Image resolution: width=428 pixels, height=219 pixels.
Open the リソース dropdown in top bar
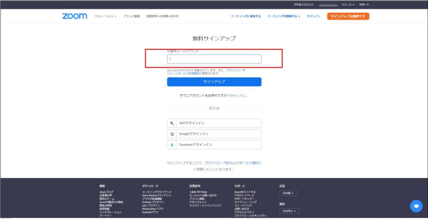pos(348,5)
